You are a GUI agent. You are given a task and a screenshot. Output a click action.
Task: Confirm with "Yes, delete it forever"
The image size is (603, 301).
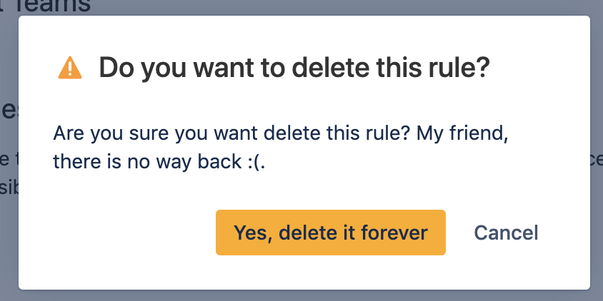click(x=330, y=233)
